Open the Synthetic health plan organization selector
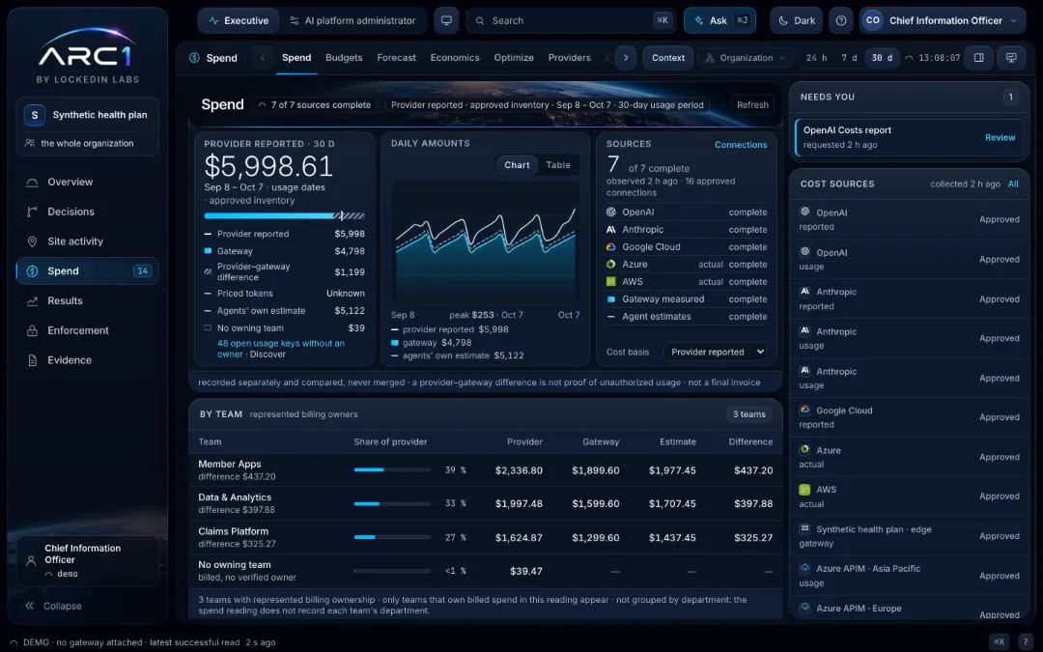The height and width of the screenshot is (652, 1043). [87, 115]
